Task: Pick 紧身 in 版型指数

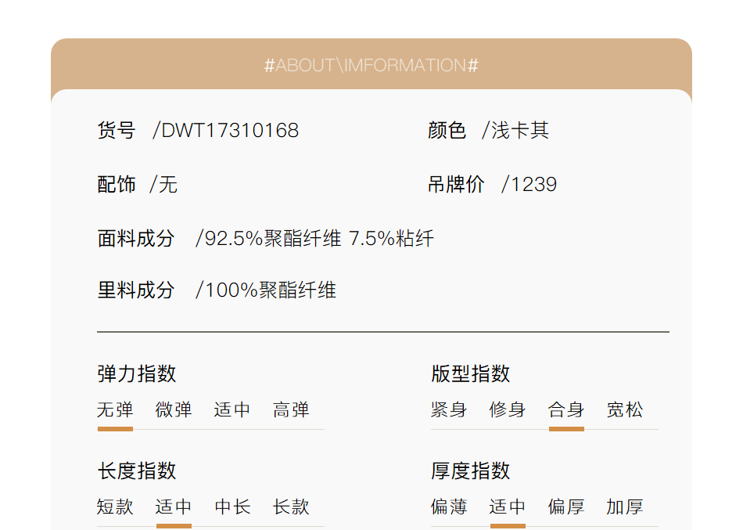Action: coord(449,409)
